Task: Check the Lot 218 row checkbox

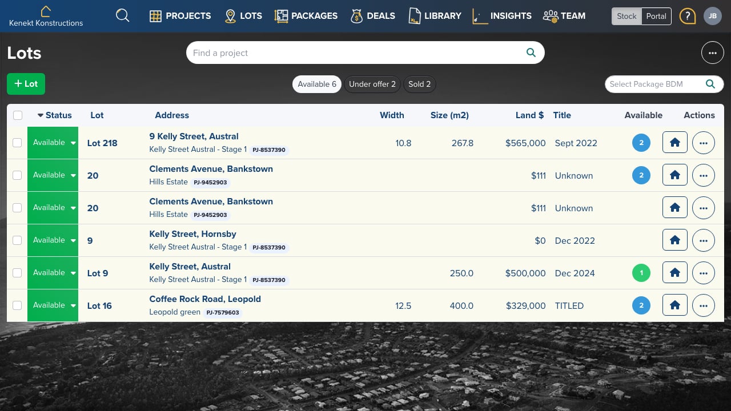Action: pyautogui.click(x=17, y=143)
